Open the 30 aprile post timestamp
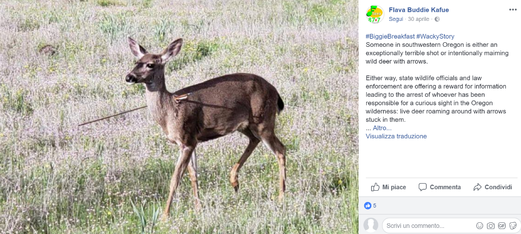Image resolution: width=521 pixels, height=234 pixels. click(419, 19)
